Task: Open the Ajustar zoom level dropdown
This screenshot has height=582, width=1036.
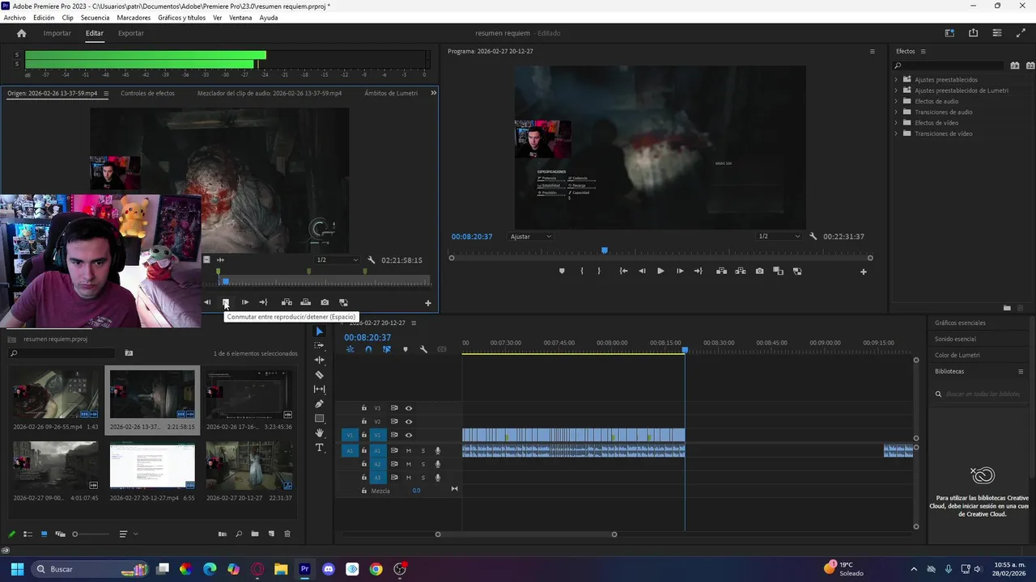Action: pyautogui.click(x=531, y=236)
